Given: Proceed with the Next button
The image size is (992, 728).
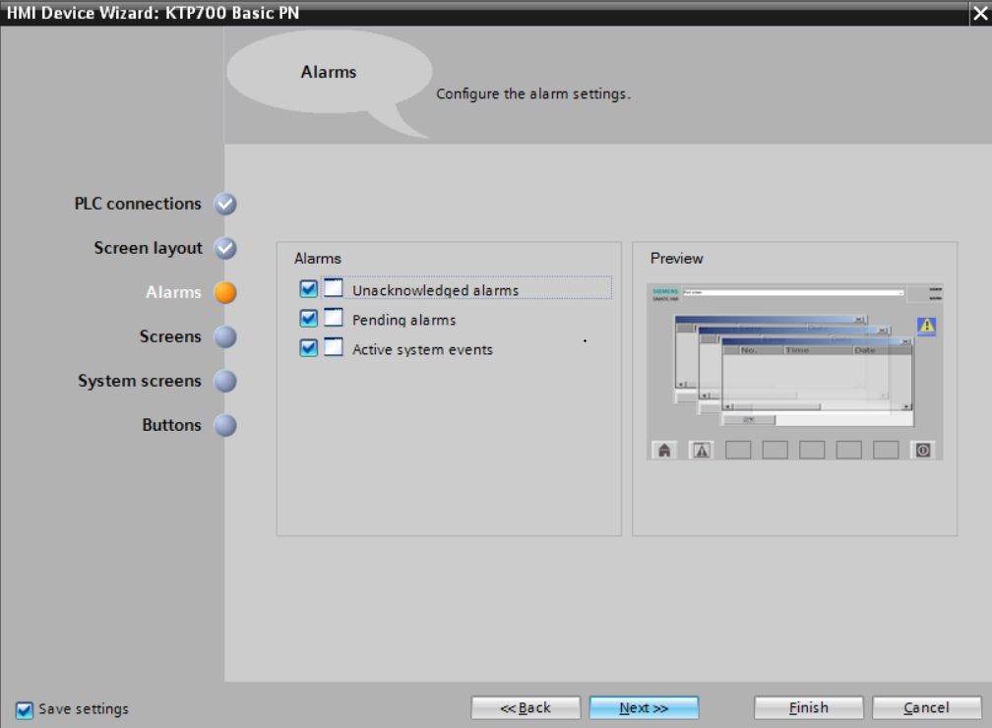Looking at the screenshot, I should point(644,707).
